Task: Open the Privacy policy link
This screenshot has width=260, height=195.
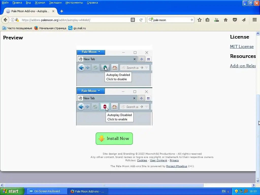Action: pyautogui.click(x=174, y=160)
